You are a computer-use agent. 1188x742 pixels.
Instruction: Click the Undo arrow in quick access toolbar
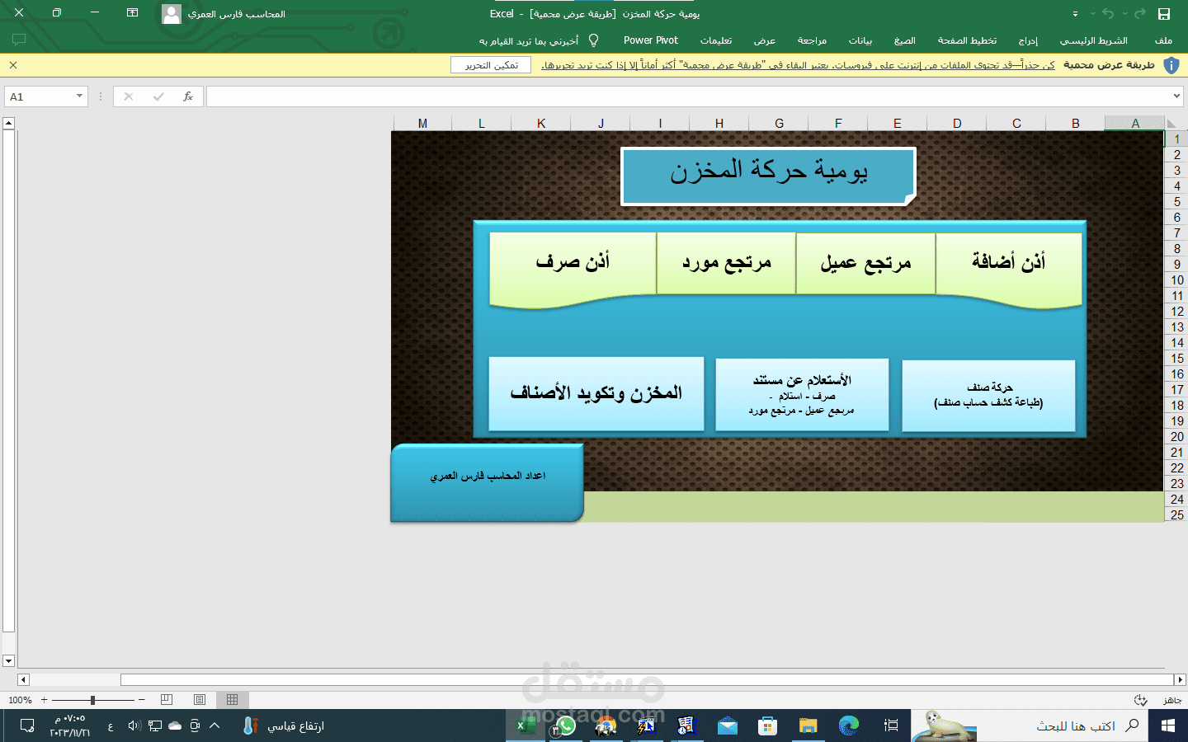[1108, 14]
